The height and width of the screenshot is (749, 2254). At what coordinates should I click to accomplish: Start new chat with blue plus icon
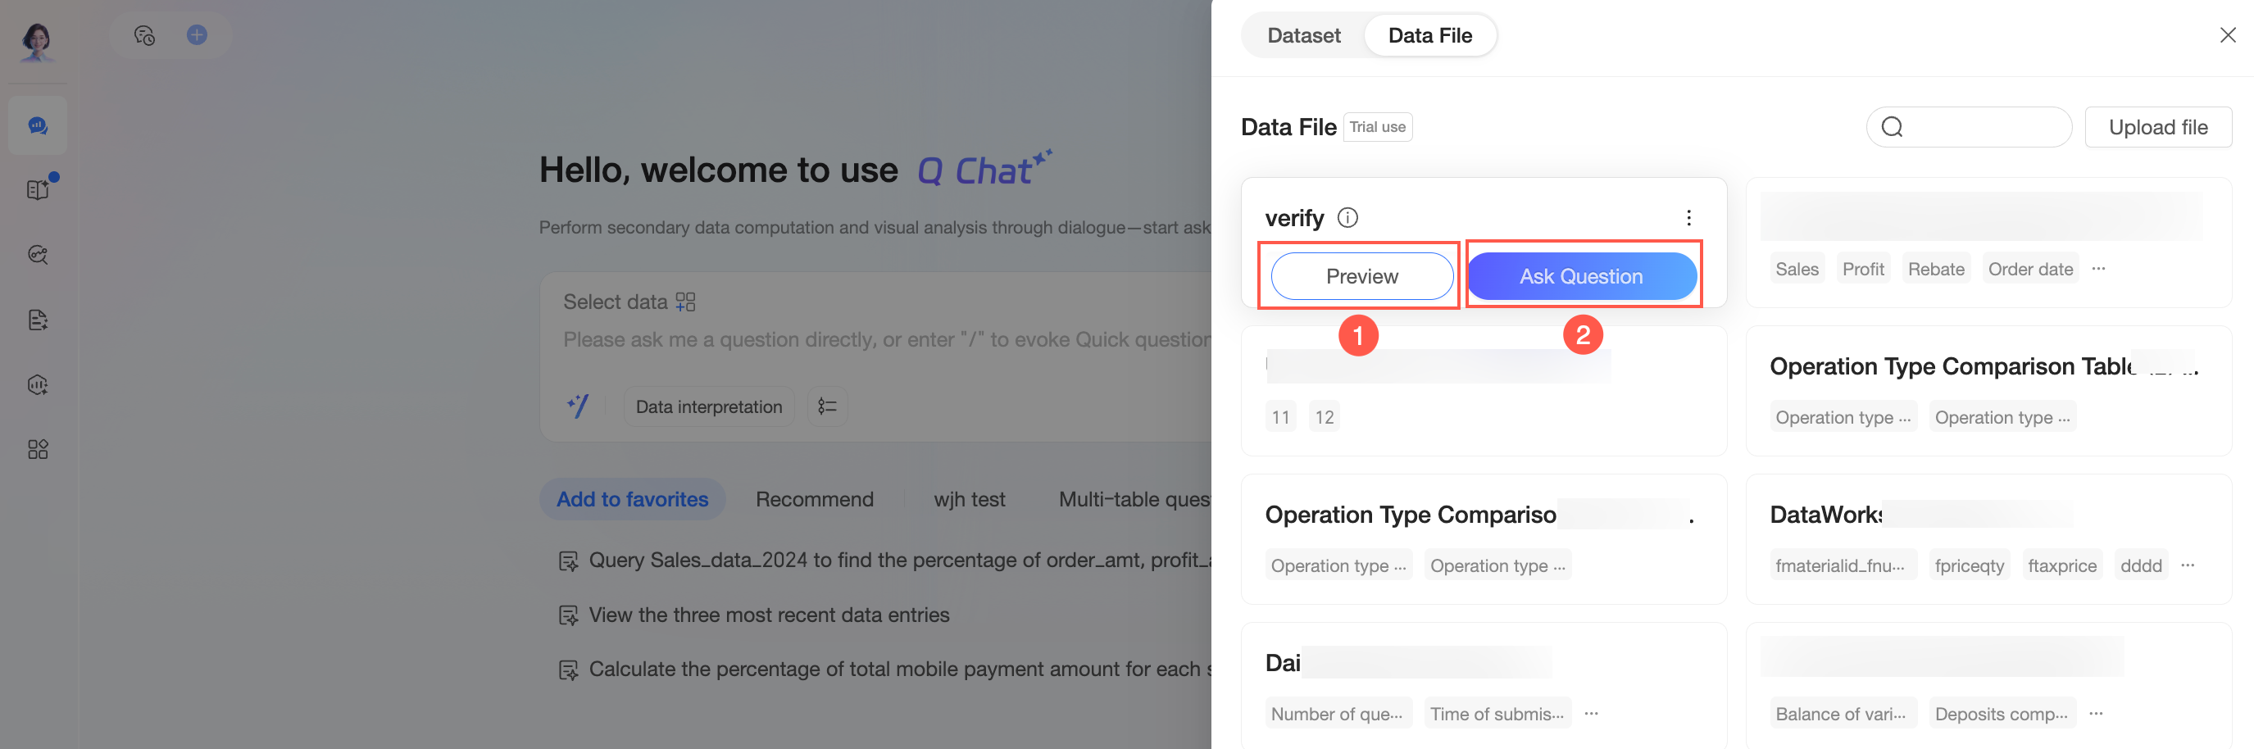pyautogui.click(x=197, y=35)
